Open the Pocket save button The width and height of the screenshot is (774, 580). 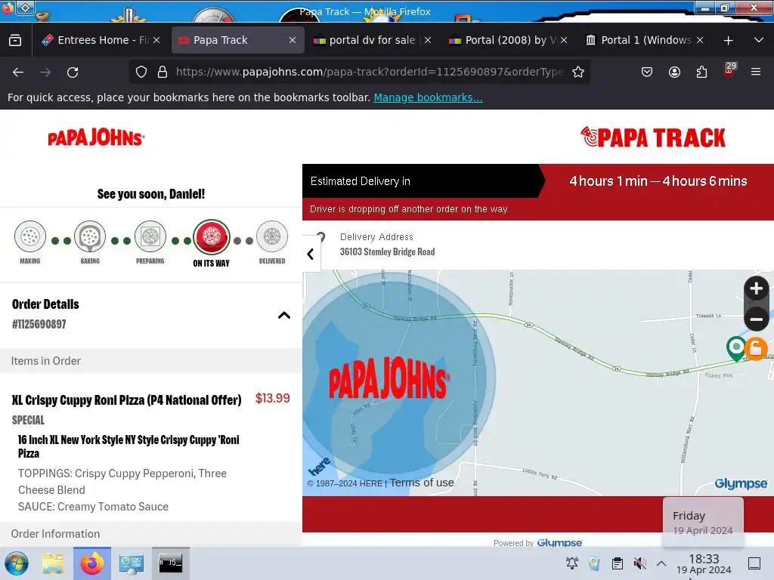coord(647,72)
